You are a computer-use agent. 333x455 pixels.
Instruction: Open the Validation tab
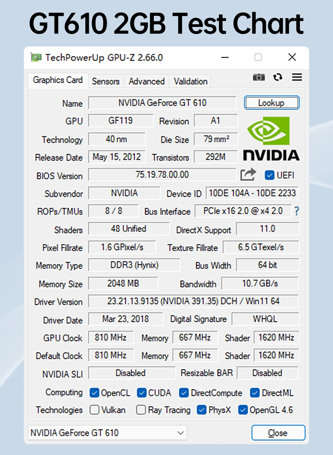(x=190, y=82)
